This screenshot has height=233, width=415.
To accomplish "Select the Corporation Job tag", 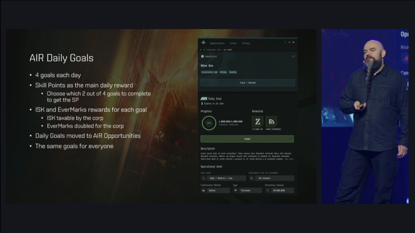I will click(x=209, y=72).
